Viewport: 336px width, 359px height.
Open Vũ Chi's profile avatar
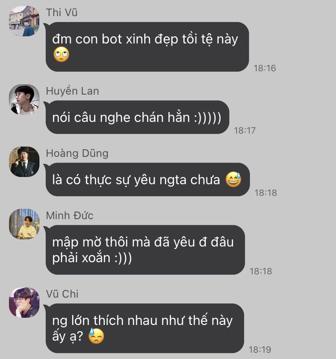click(x=24, y=303)
